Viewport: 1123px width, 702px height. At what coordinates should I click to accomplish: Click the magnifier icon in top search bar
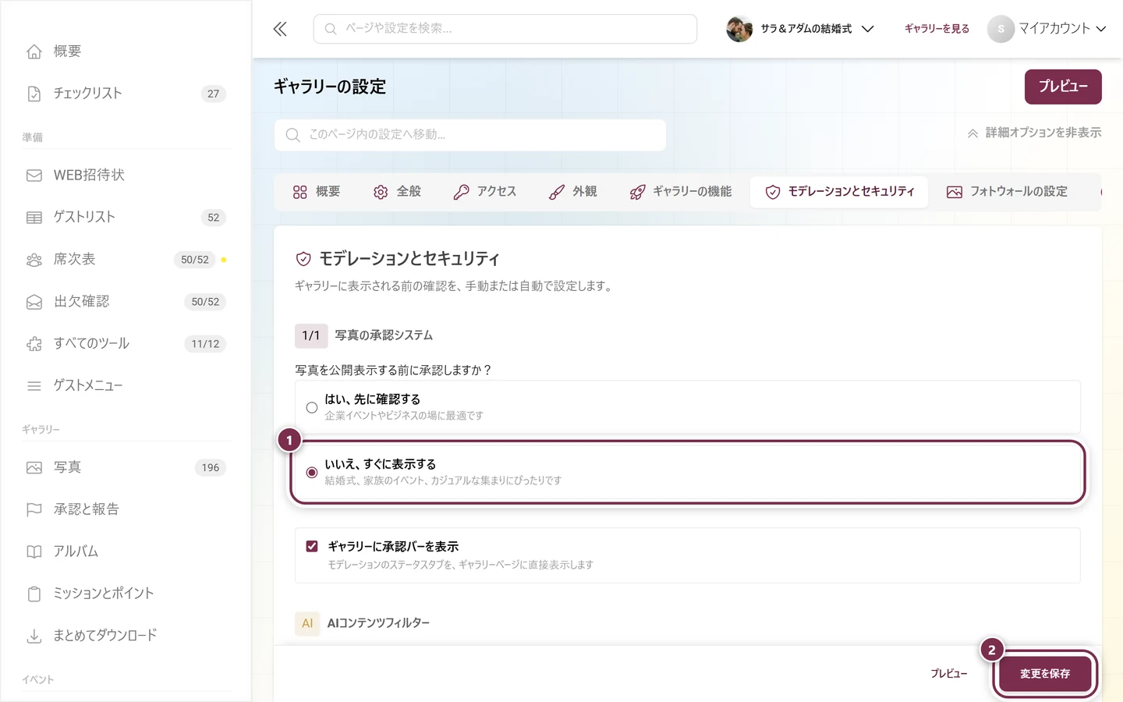(331, 29)
